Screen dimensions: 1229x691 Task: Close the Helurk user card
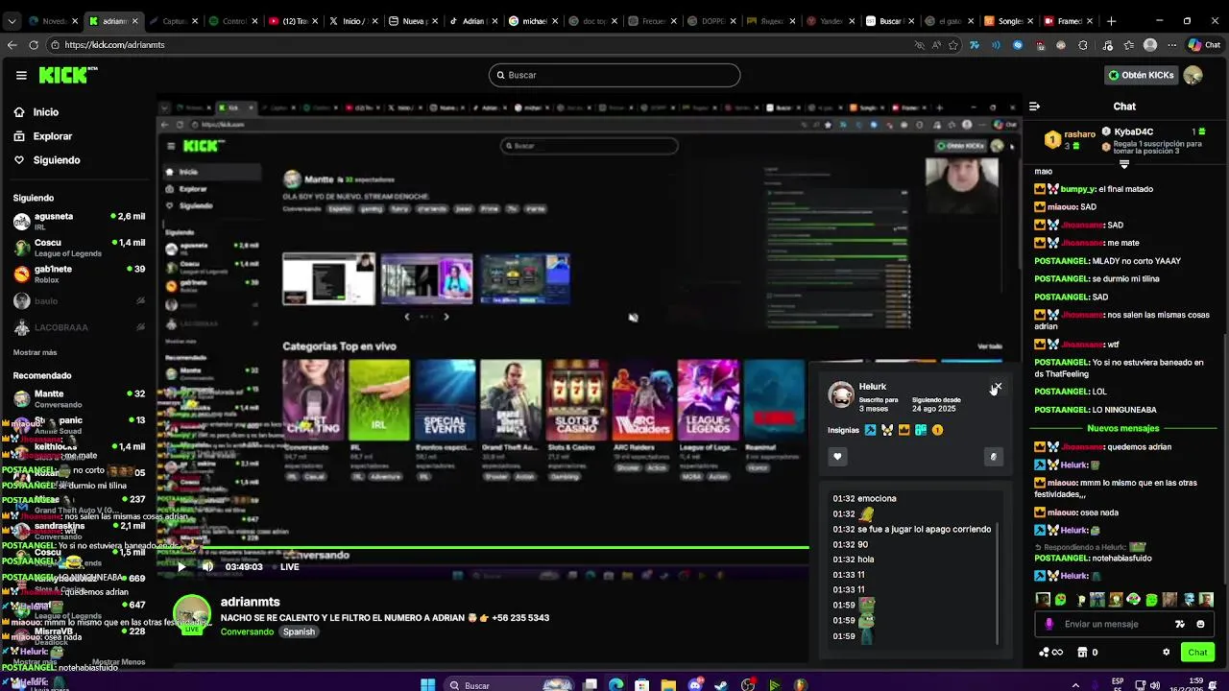(997, 388)
